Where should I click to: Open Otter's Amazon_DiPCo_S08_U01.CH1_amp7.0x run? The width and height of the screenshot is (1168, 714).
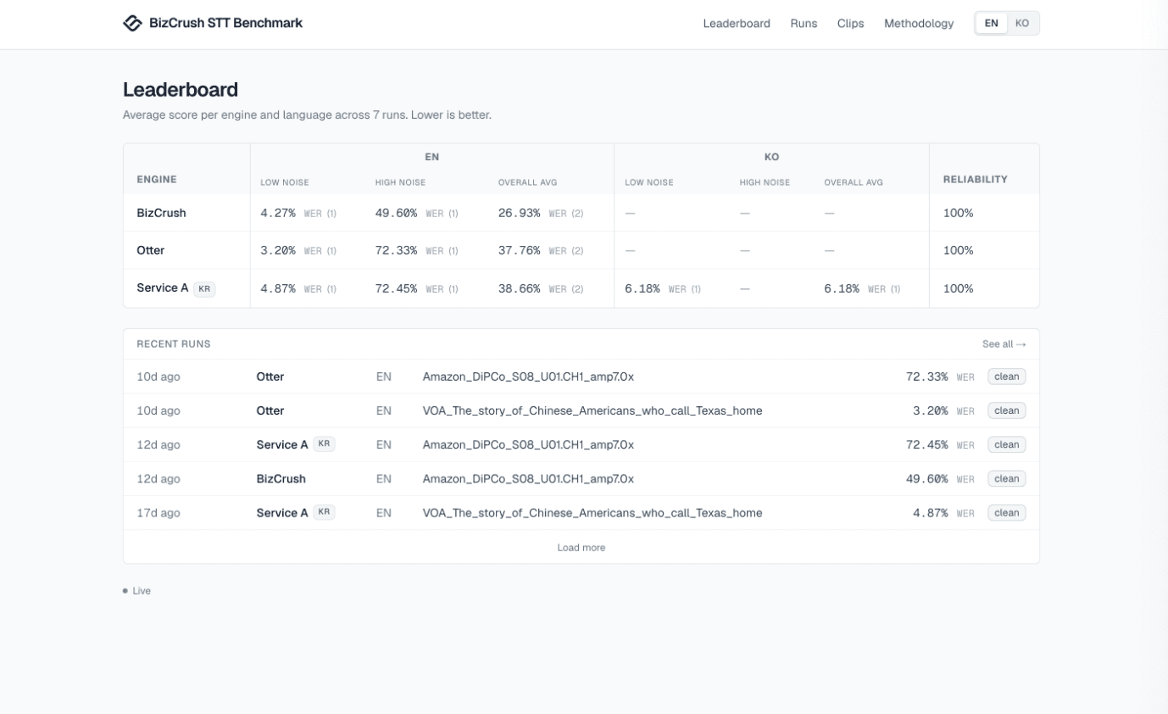[528, 377]
